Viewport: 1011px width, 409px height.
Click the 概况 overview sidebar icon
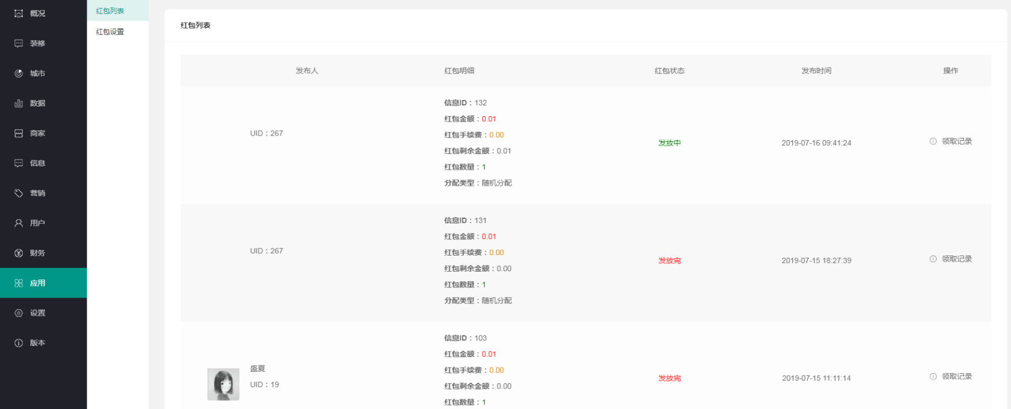(x=18, y=13)
